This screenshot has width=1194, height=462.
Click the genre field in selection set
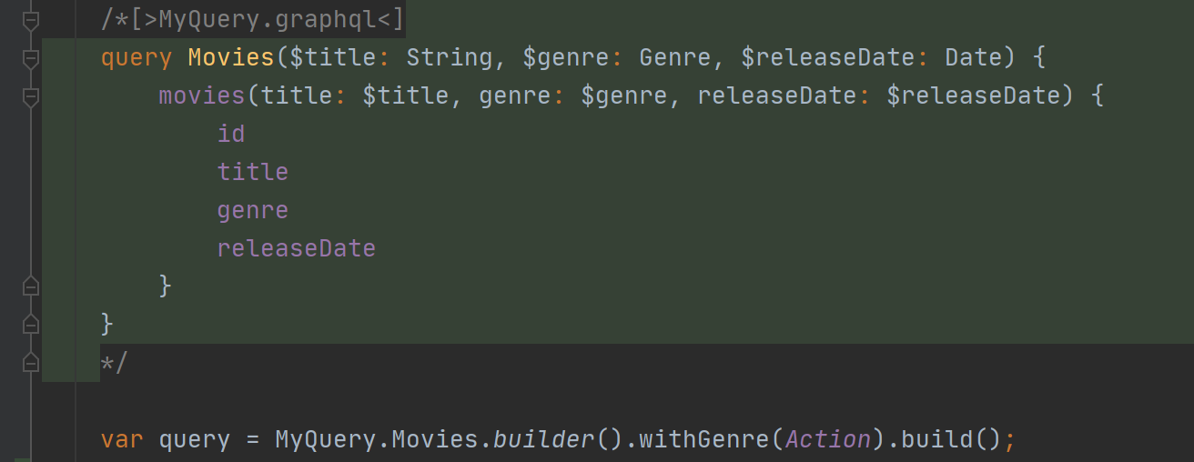point(253,210)
